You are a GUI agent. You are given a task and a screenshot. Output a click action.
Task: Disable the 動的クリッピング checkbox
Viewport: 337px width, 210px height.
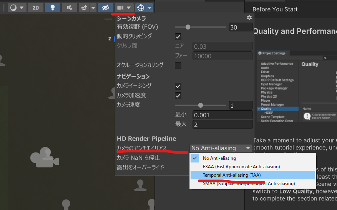tap(178, 36)
